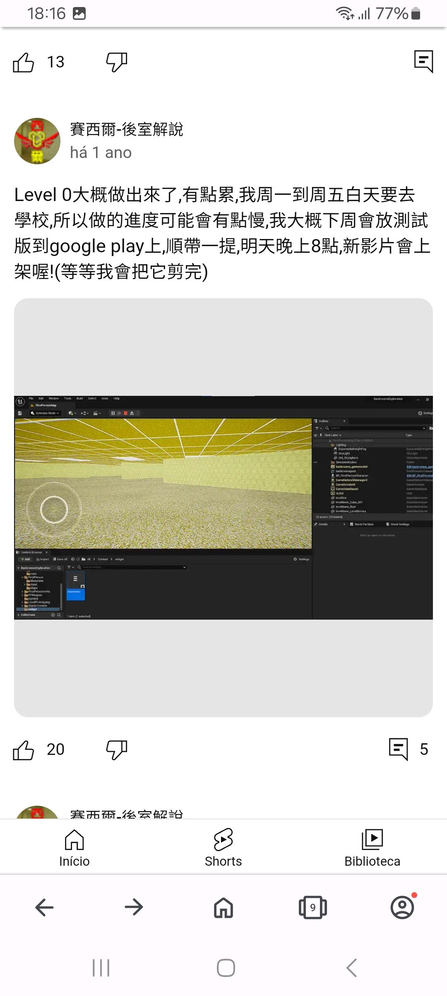The image size is (447, 996).
Task: Show the 9 open browser tabs
Action: 313,907
